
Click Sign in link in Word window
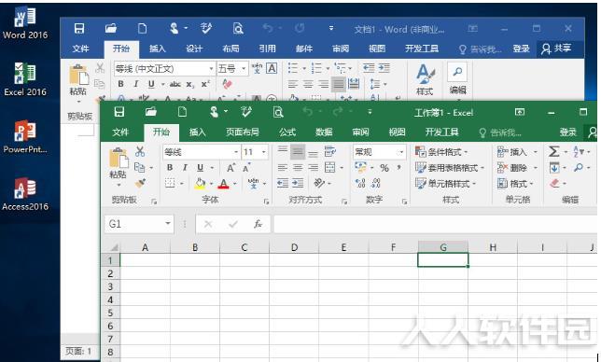tap(522, 49)
